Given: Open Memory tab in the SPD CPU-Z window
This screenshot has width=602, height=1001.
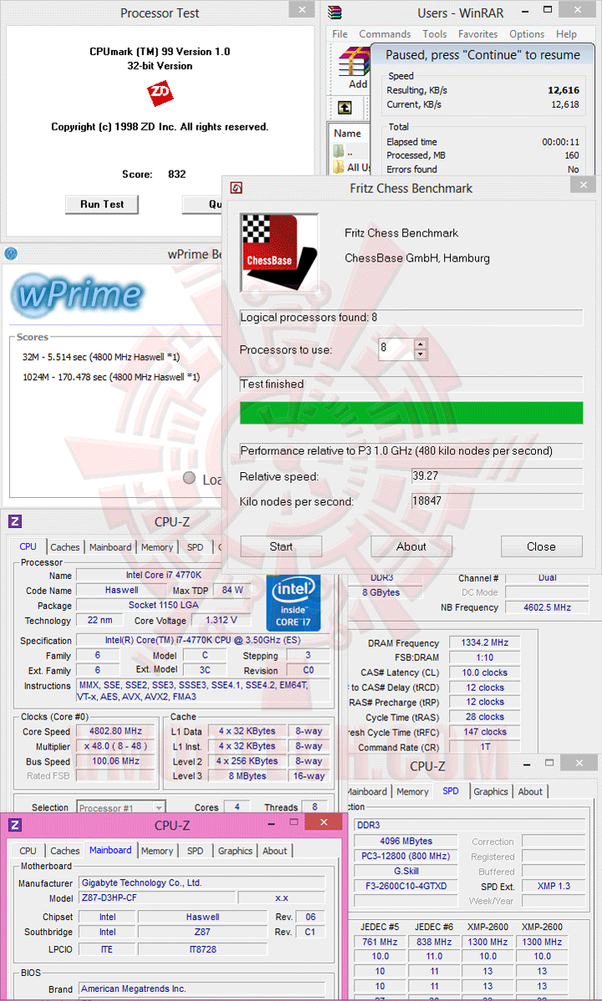Looking at the screenshot, I should click(412, 791).
